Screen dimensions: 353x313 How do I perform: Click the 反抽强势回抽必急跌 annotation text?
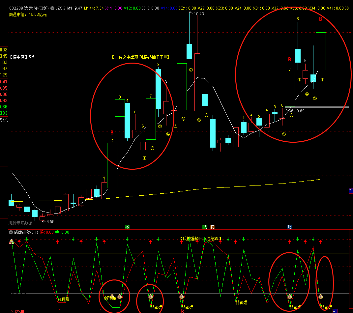[x=201, y=239]
